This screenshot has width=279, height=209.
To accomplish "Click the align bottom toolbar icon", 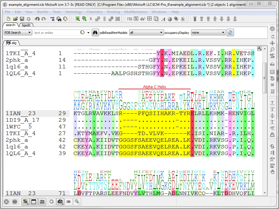I will coord(235,19).
